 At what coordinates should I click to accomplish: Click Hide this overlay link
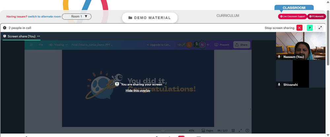pyautogui.click(x=138, y=90)
